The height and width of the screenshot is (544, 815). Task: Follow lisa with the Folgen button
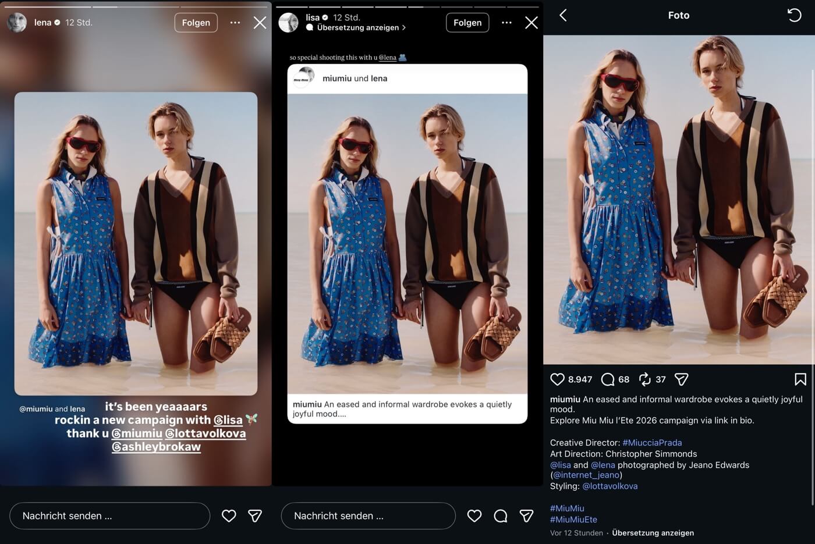click(467, 23)
